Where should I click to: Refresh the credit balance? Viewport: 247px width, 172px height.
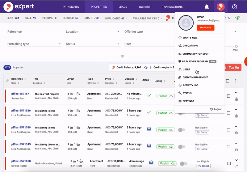coord(145,67)
